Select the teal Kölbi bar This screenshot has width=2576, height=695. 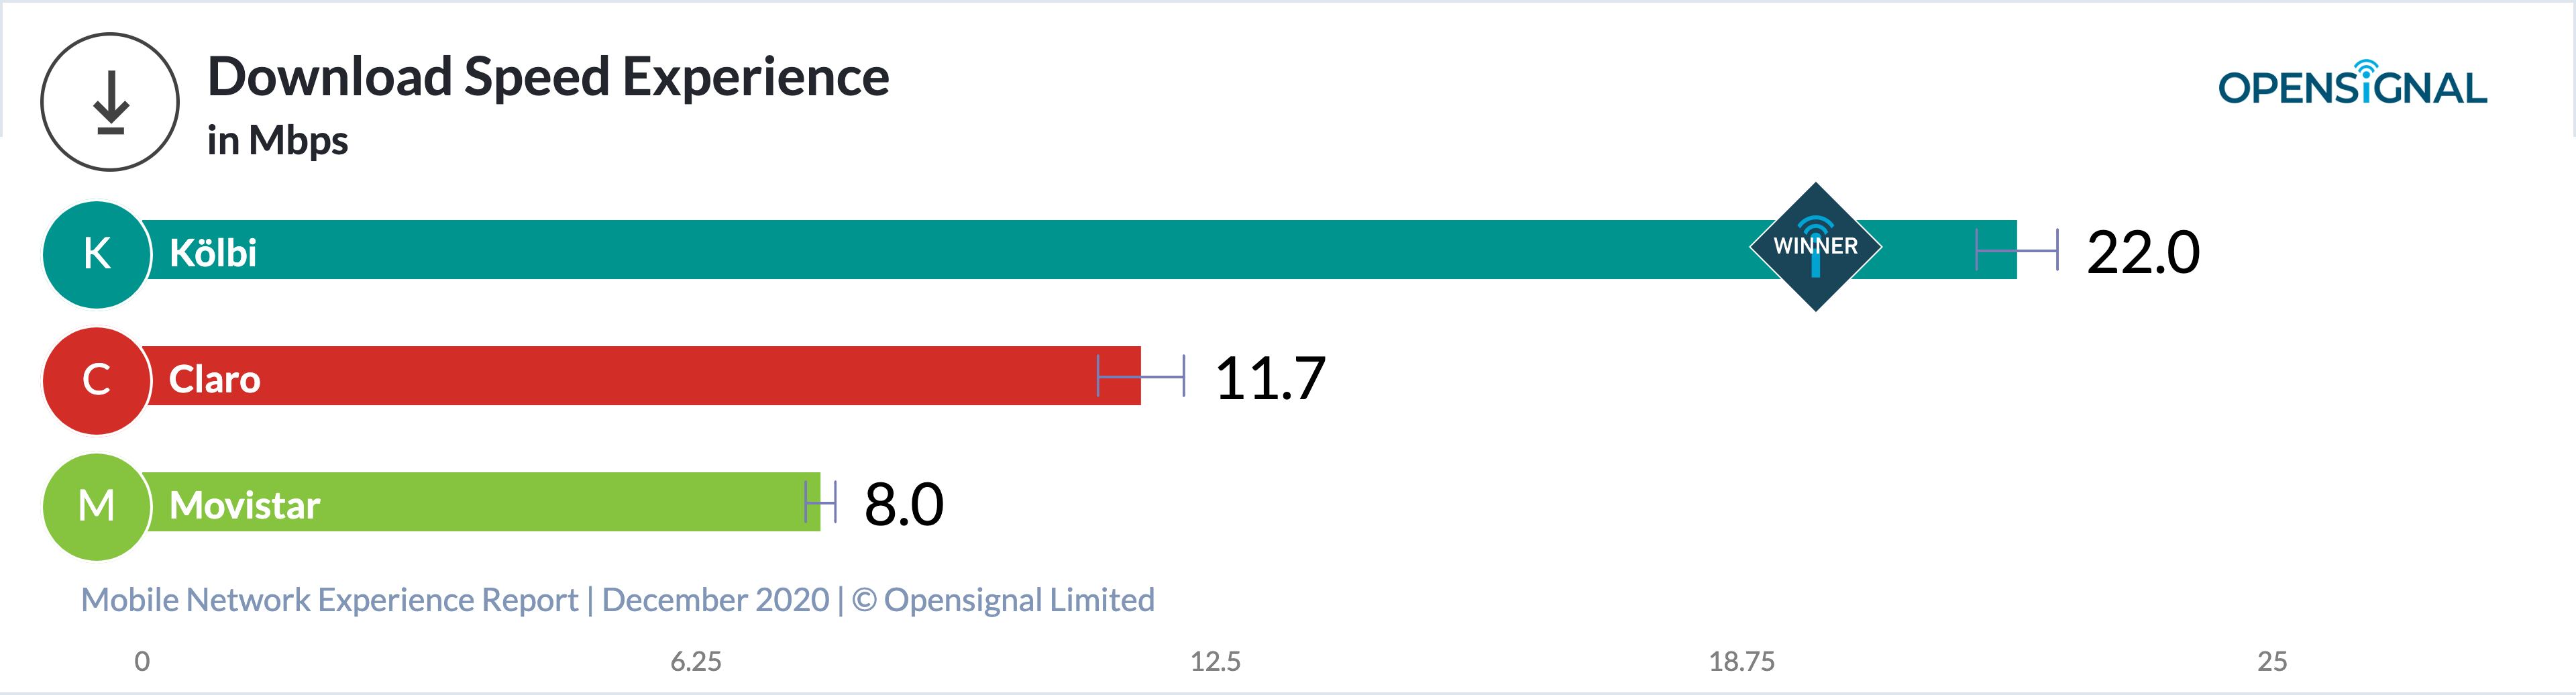1000,250
